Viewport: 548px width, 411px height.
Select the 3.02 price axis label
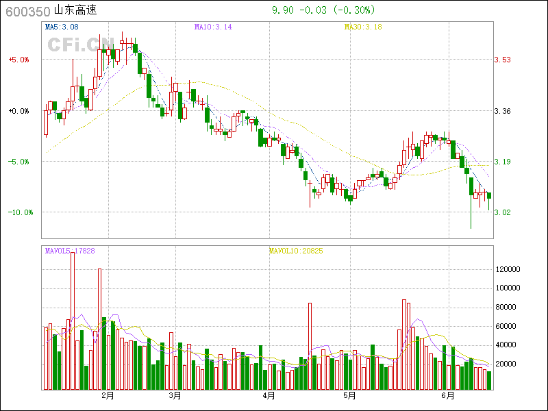click(503, 212)
